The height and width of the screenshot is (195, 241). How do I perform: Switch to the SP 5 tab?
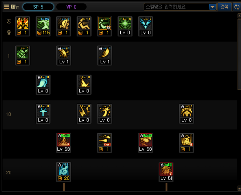(x=38, y=7)
